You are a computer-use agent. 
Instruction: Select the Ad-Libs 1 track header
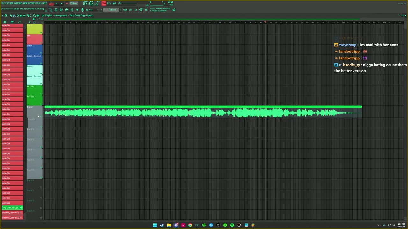pos(34,90)
